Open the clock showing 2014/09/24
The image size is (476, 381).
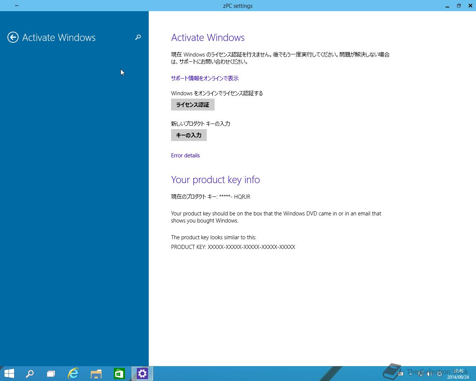coord(458,374)
